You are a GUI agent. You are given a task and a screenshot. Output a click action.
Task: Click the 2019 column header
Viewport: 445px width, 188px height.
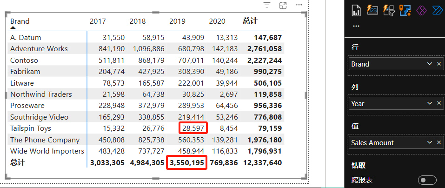(177, 21)
